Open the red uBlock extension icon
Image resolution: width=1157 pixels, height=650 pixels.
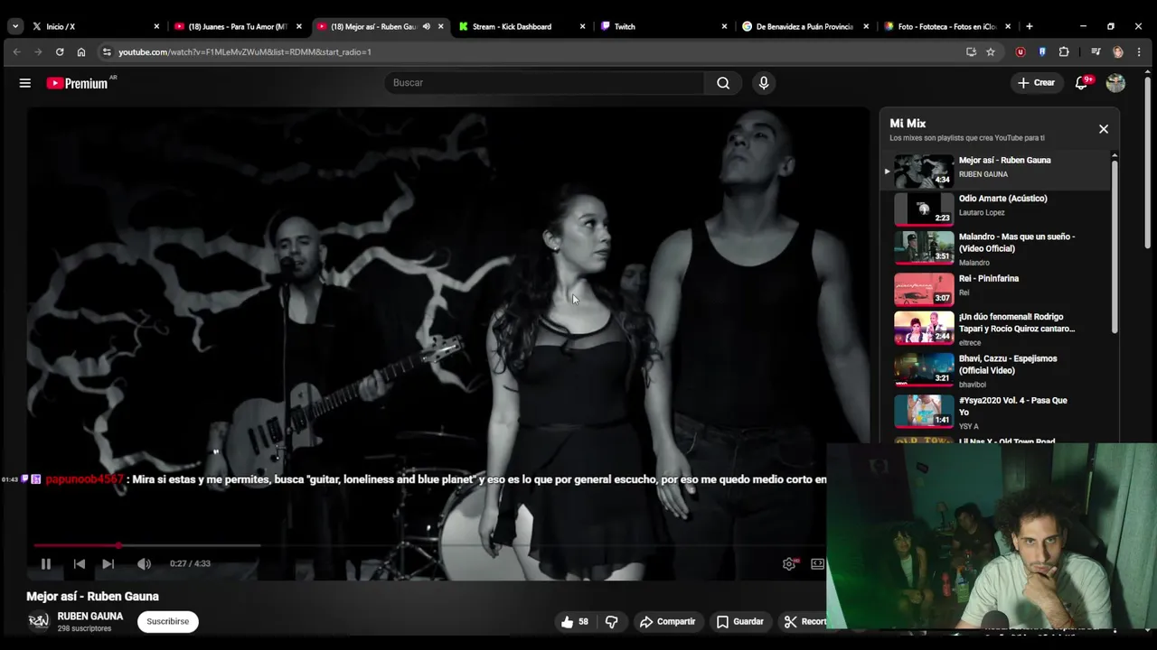tap(1021, 52)
